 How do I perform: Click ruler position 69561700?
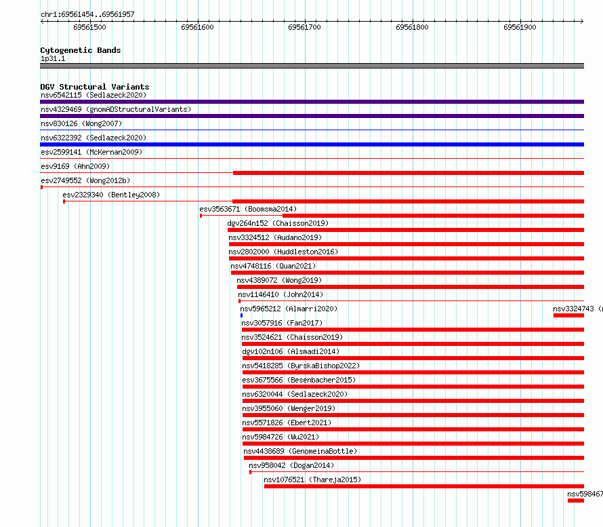(x=304, y=27)
